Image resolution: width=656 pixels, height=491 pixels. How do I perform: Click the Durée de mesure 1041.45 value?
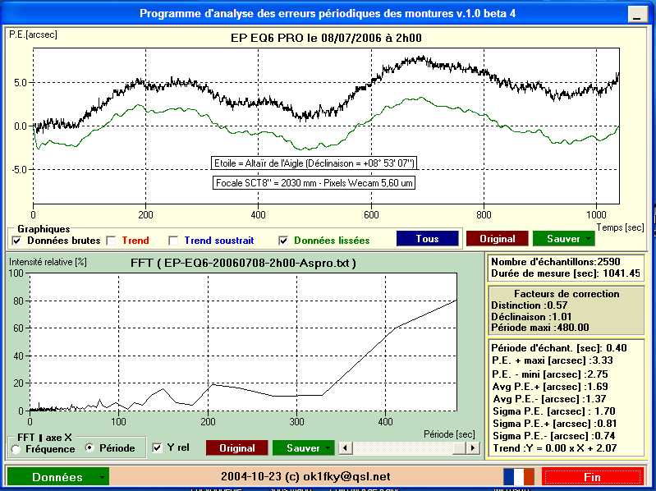coord(566,273)
